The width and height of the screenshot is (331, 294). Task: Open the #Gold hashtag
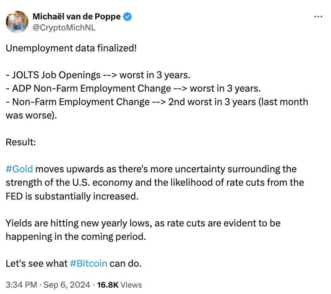coord(19,169)
